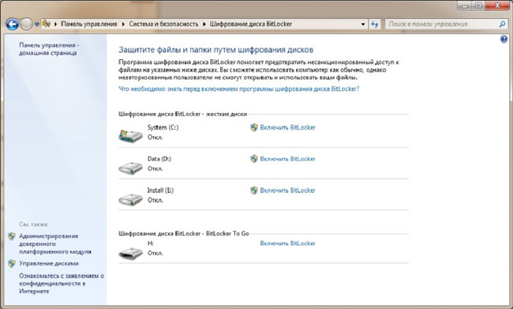Open the Control Panel home page link
The width and height of the screenshot is (513, 309).
point(49,49)
